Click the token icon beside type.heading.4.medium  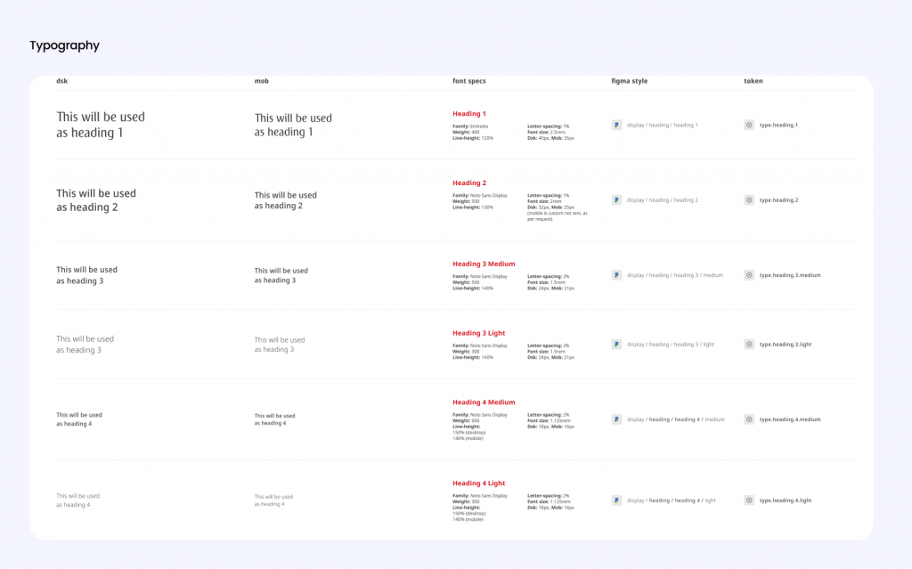pos(749,419)
